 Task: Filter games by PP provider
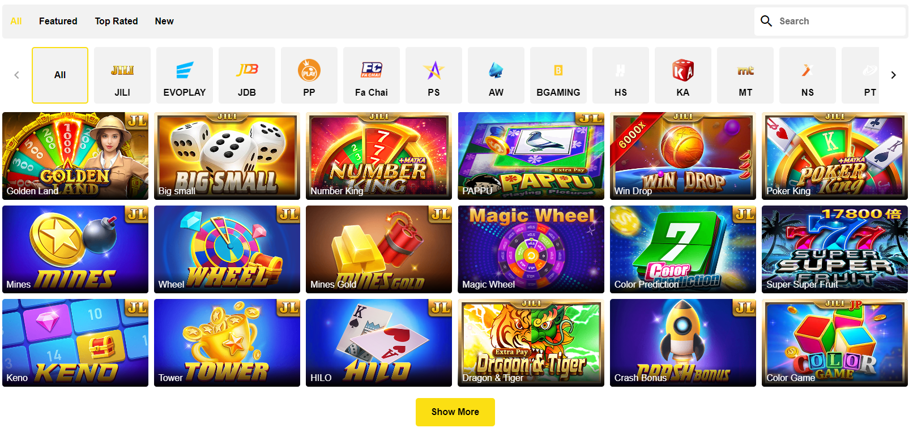[x=309, y=71]
